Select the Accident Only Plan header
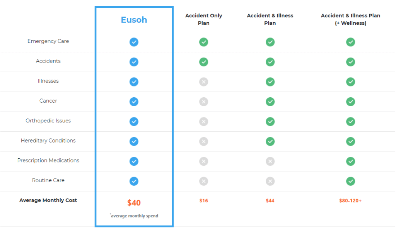396x229 pixels. point(203,19)
